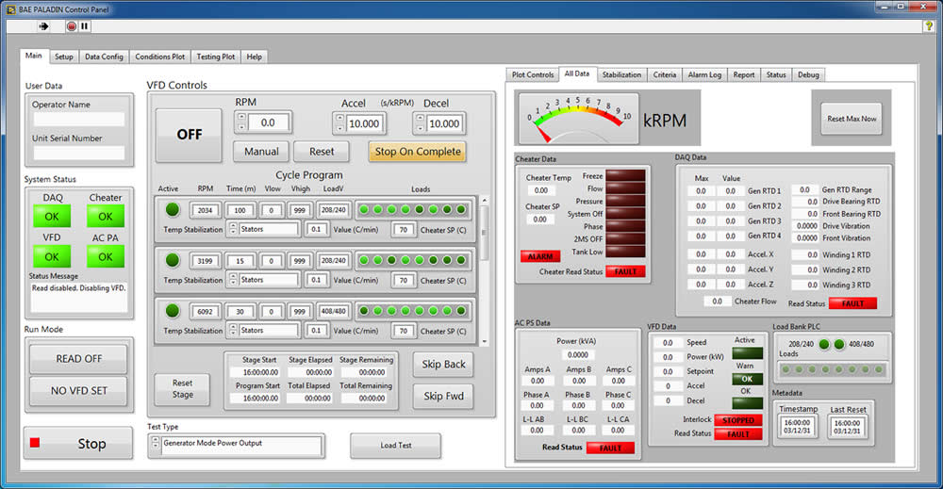Click the run arrow toolbar icon

[44, 26]
